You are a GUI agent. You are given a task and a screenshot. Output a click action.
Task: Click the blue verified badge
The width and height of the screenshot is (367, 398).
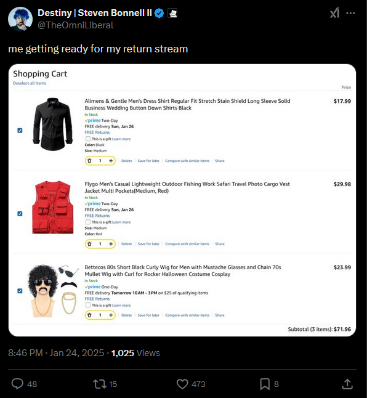[x=159, y=13]
